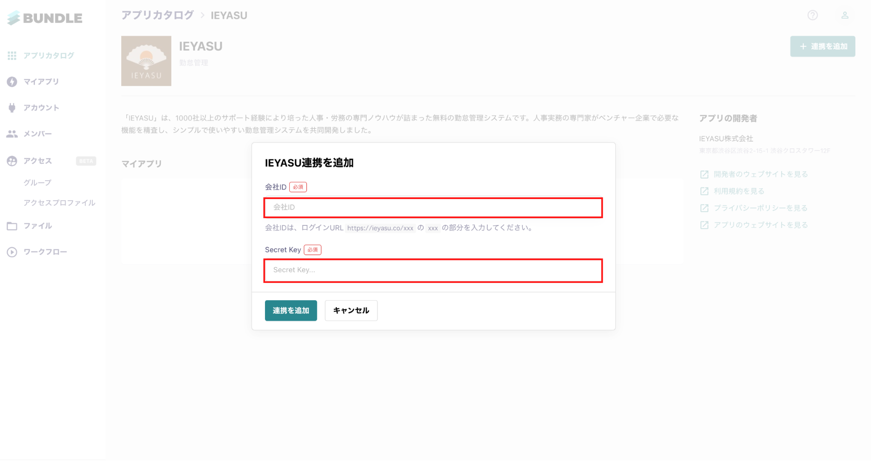Click the メンバー people icon

(12, 134)
